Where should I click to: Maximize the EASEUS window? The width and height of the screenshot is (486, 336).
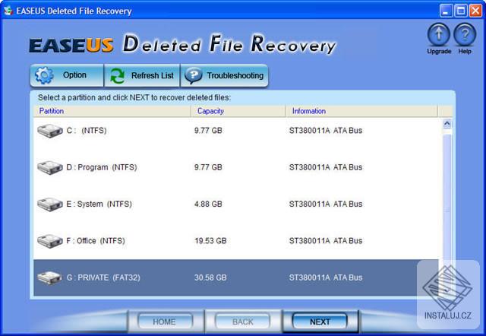tap(461, 11)
